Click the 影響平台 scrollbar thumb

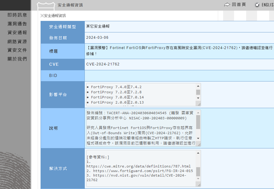[x=198, y=92]
